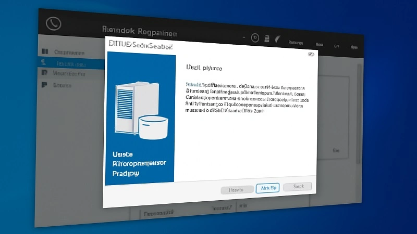Viewport: 417px width, 234px height.
Task: Click the columns icon beside Cnrannann
Action: (x=45, y=51)
